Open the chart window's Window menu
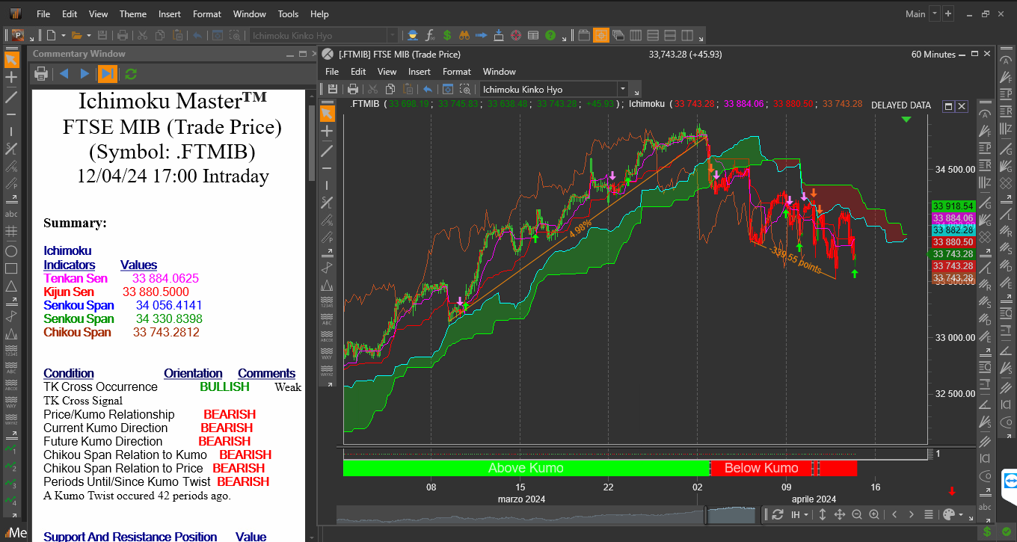 (x=500, y=71)
